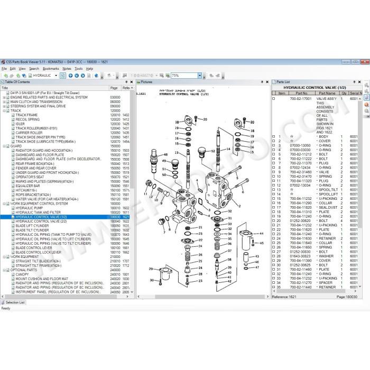
Task: Click the printer-like icon after the home icon
Action: coord(109,76)
